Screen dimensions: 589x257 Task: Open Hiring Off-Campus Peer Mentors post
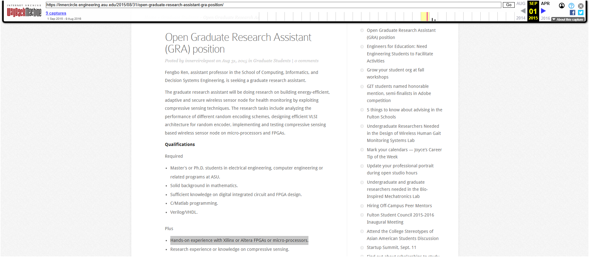click(x=399, y=206)
